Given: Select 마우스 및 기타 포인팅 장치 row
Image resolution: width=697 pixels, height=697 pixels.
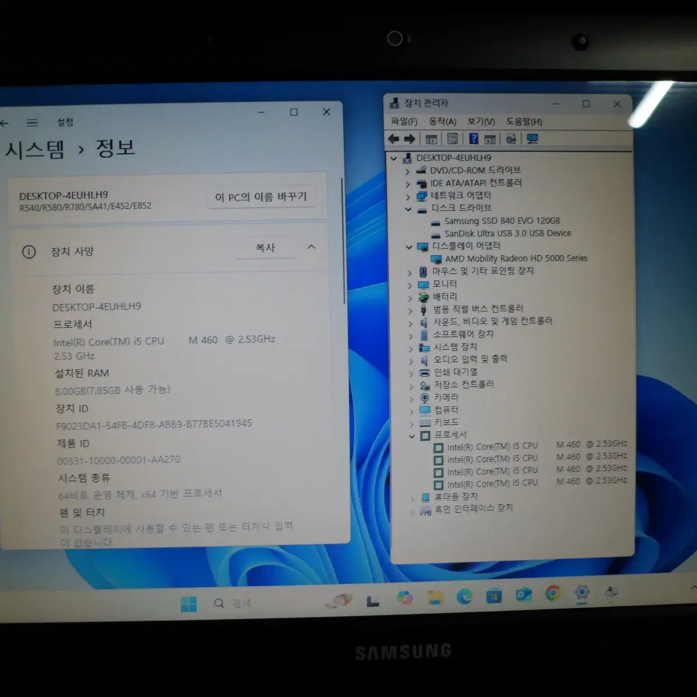Looking at the screenshot, I should 483,271.
